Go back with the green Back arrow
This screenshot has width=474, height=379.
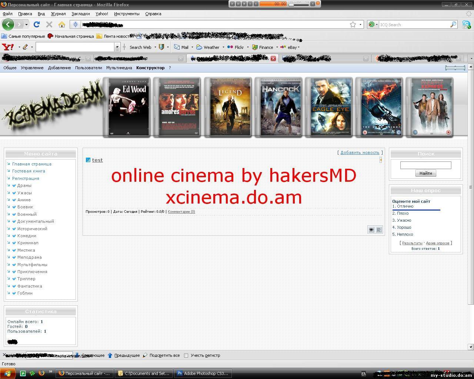(8, 24)
